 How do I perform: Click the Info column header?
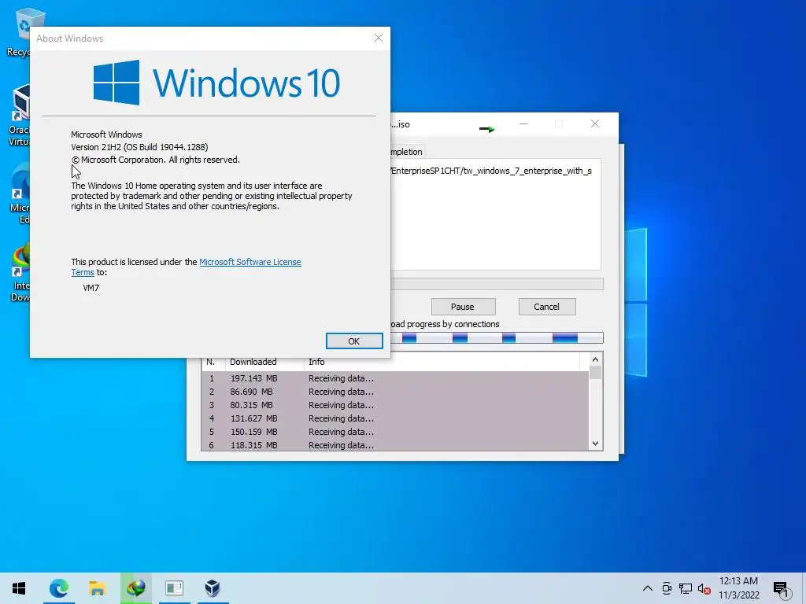(442, 362)
